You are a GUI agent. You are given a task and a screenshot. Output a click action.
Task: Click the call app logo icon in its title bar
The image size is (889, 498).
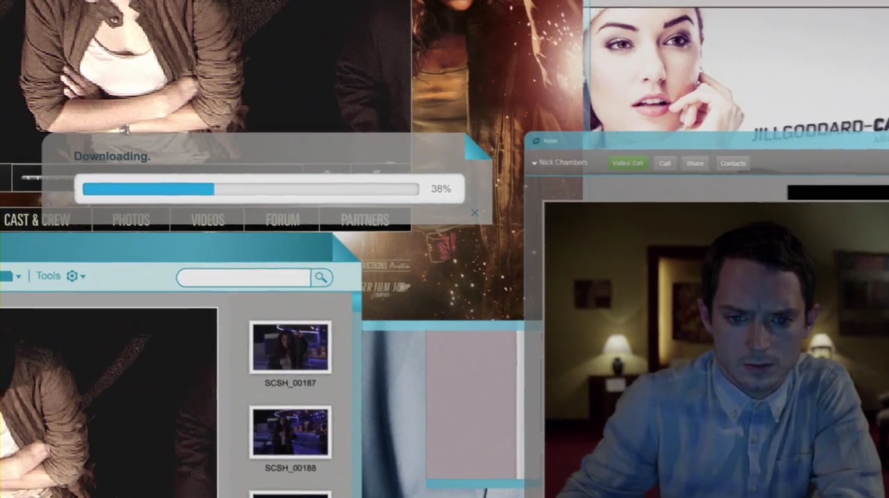535,141
